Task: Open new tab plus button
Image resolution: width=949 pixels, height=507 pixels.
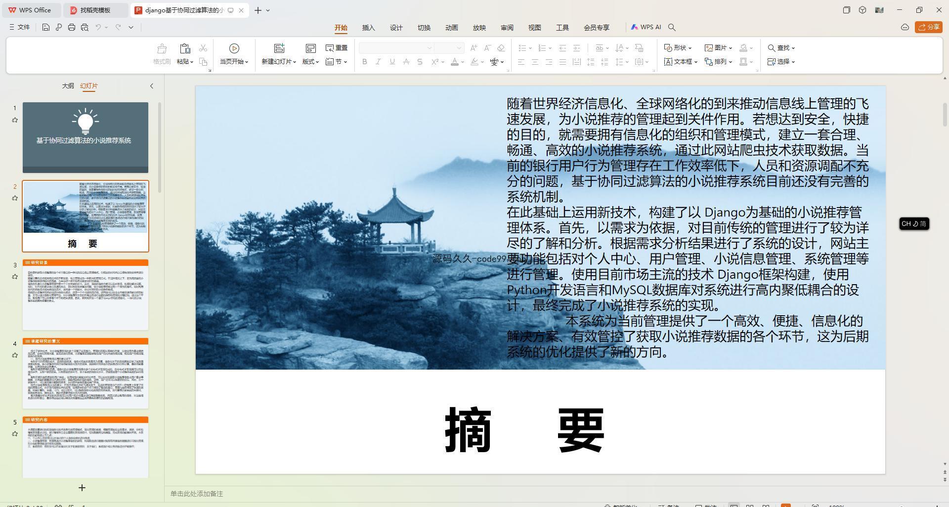Action: tap(258, 10)
